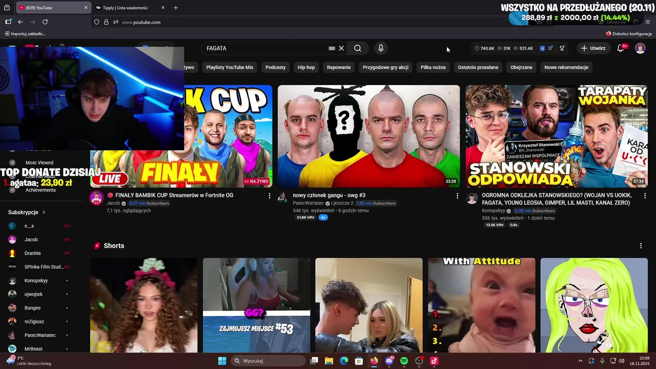The width and height of the screenshot is (656, 369).
Task: Open the With Attitude baby Short
Action: [482, 305]
